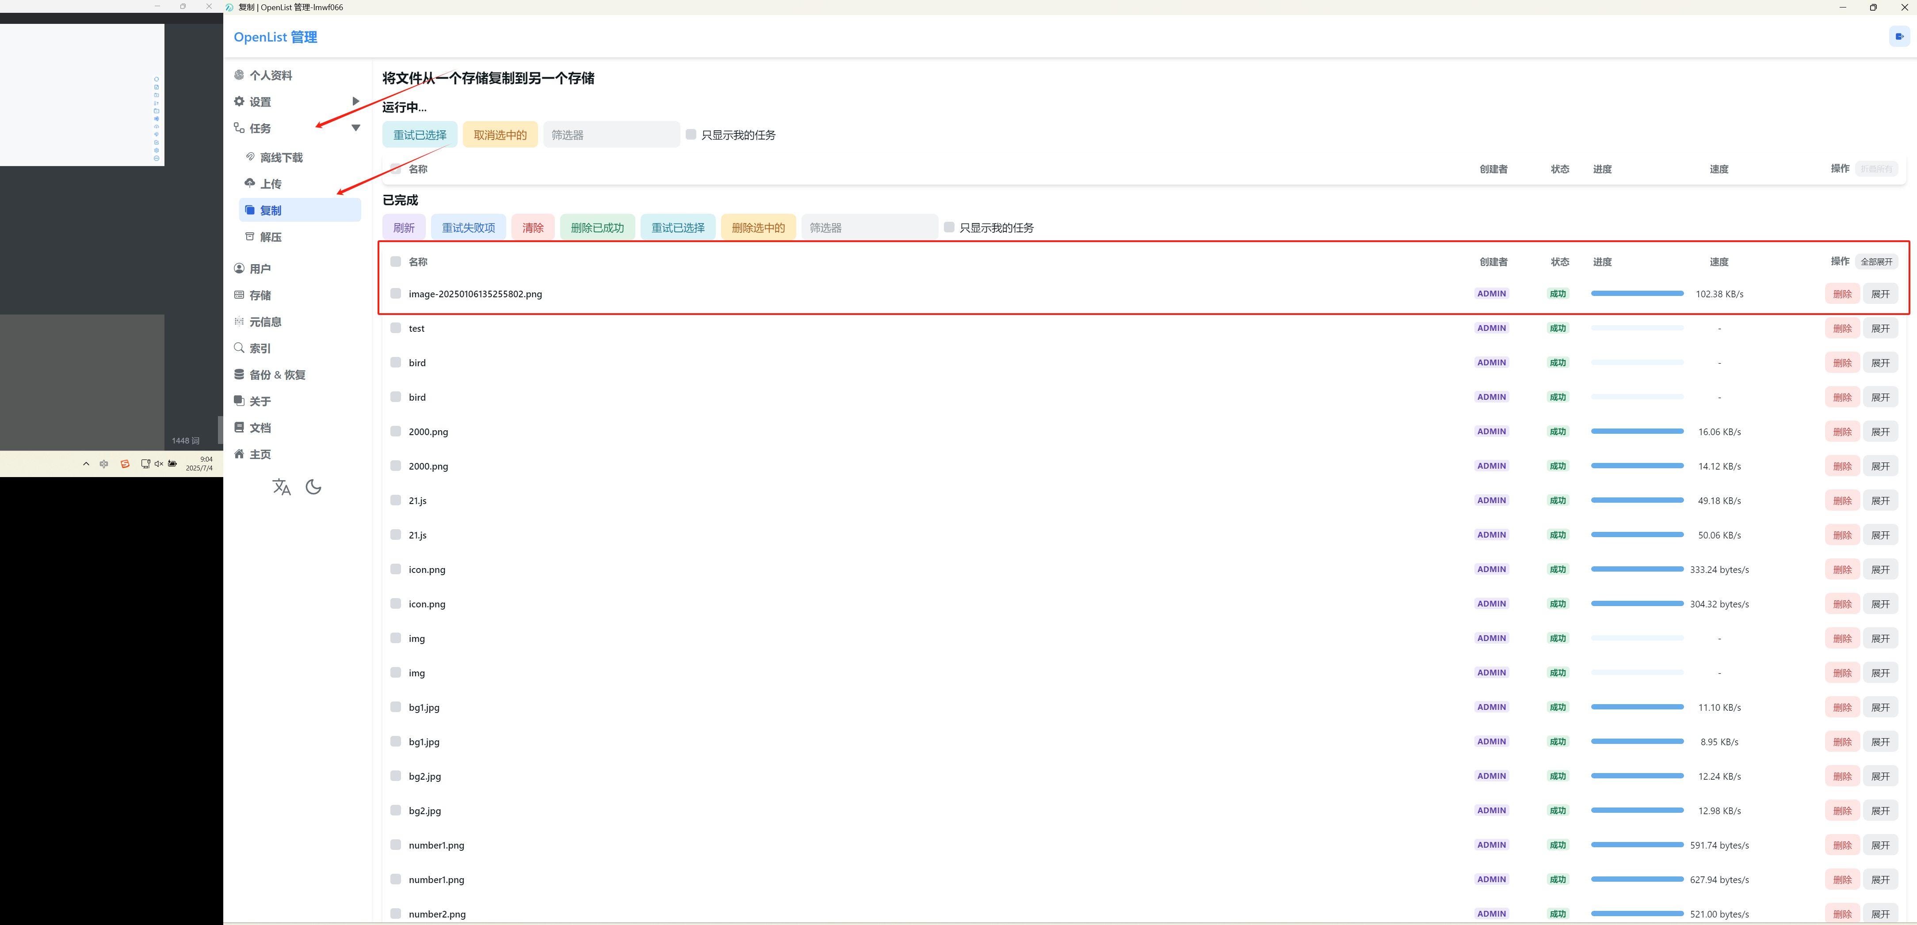Check the box for image-20250106135255802.png

396,294
